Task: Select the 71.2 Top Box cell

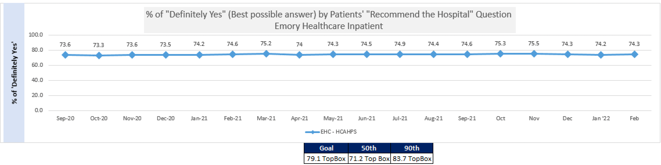Action: coord(369,159)
